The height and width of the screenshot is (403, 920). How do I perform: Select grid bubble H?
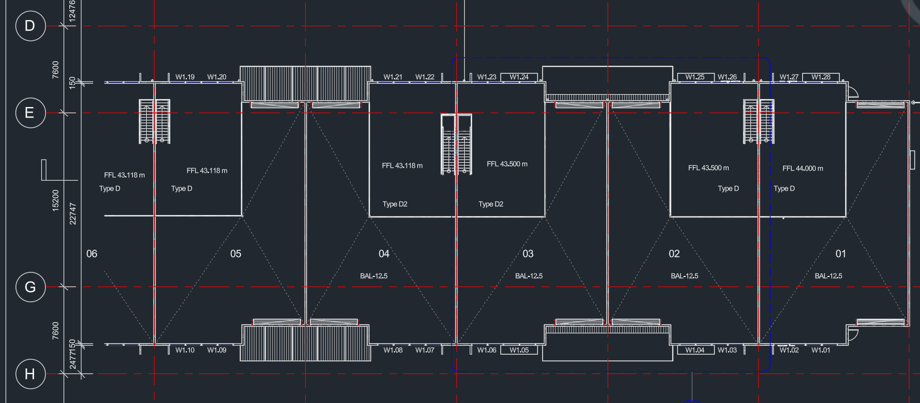[x=30, y=374]
